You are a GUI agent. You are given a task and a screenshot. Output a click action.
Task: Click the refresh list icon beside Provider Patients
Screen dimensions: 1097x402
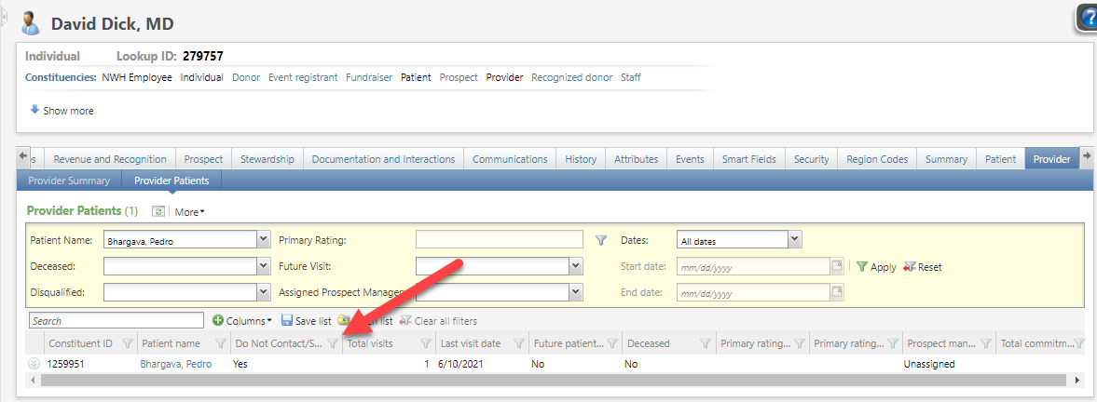[158, 211]
